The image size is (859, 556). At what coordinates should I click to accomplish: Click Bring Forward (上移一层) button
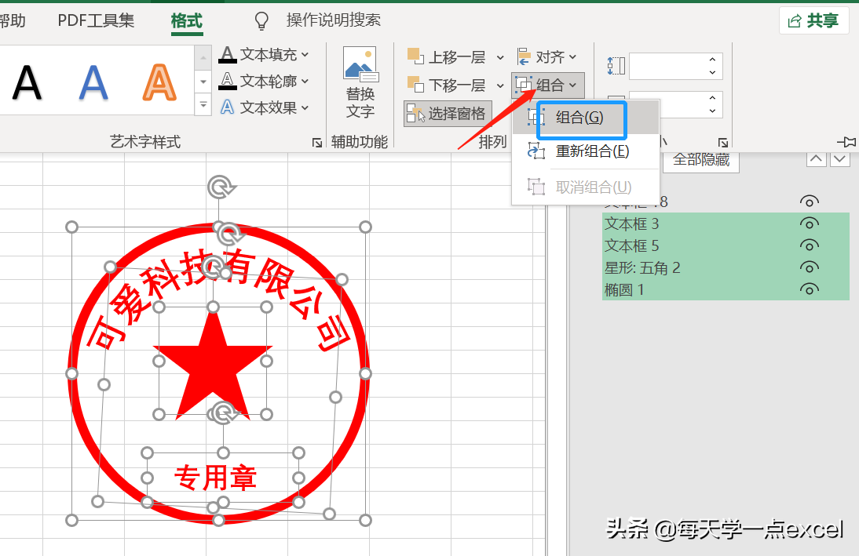point(447,57)
